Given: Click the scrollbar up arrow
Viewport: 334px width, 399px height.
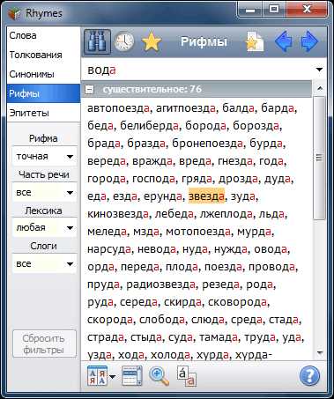Looking at the screenshot, I should pos(320,88).
